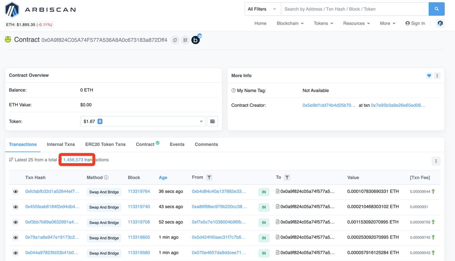Switch to the Internal Txns tab
The image size is (455, 261).
tap(61, 144)
